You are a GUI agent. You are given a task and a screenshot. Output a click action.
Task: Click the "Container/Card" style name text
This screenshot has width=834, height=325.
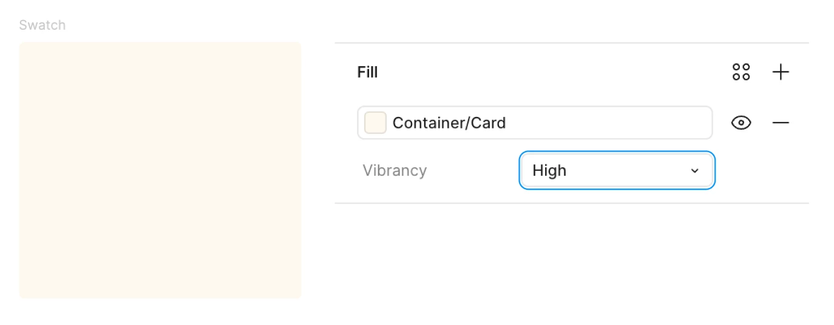click(x=449, y=123)
